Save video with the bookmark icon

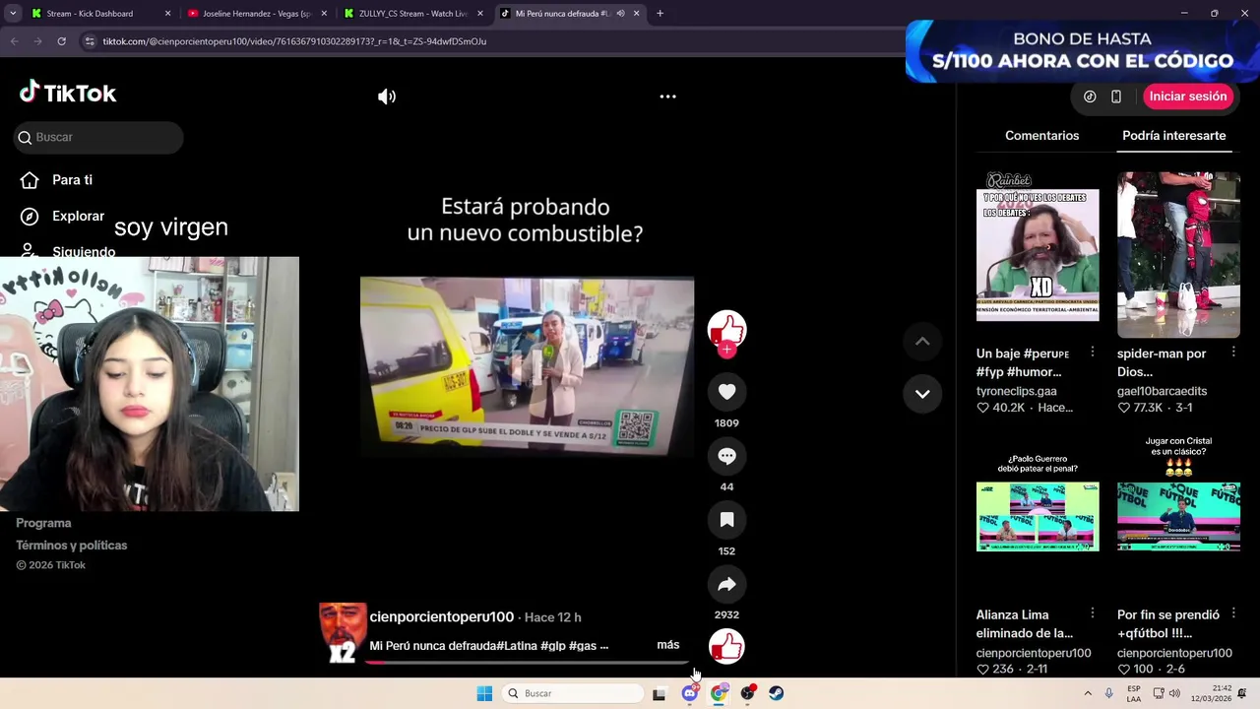[726, 520]
